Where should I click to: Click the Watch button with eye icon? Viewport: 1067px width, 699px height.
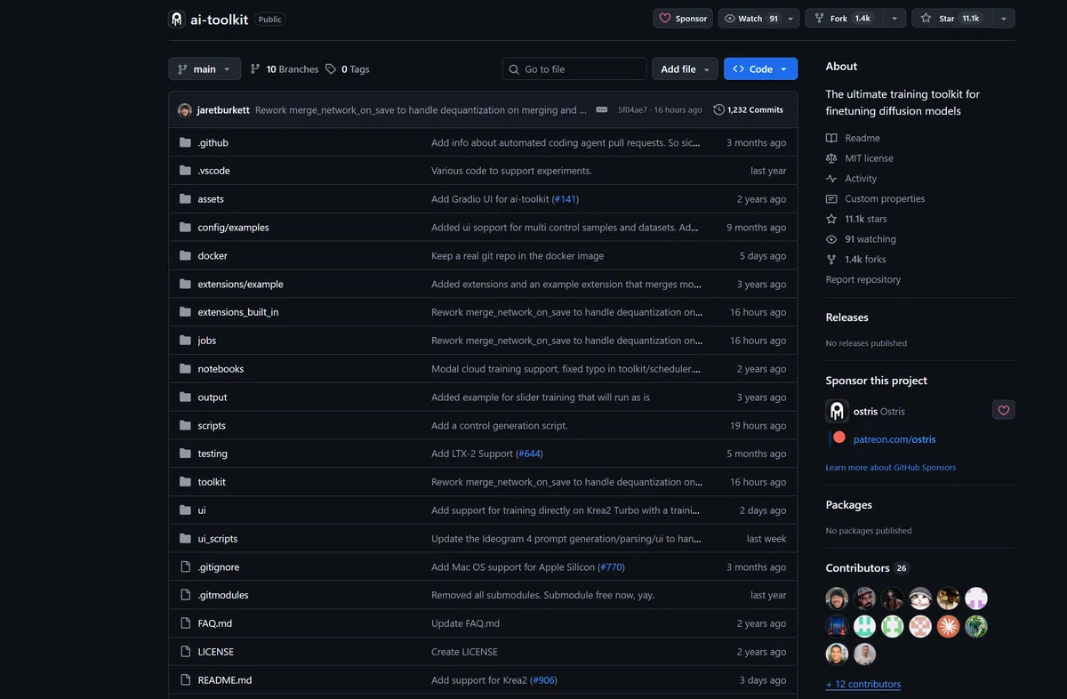click(x=751, y=18)
